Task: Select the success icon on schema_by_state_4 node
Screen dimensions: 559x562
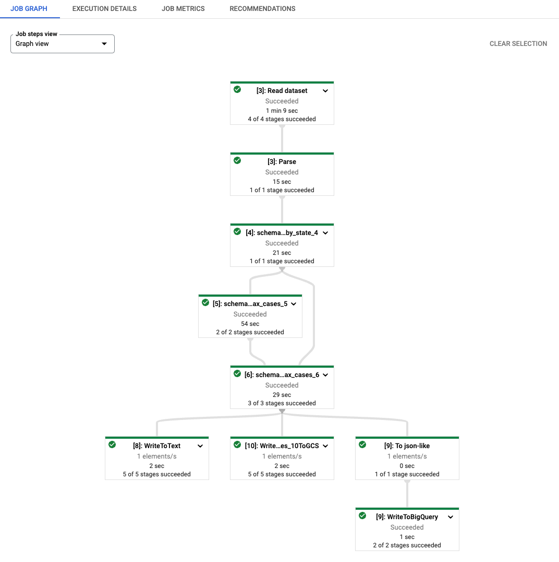Action: [x=237, y=232]
